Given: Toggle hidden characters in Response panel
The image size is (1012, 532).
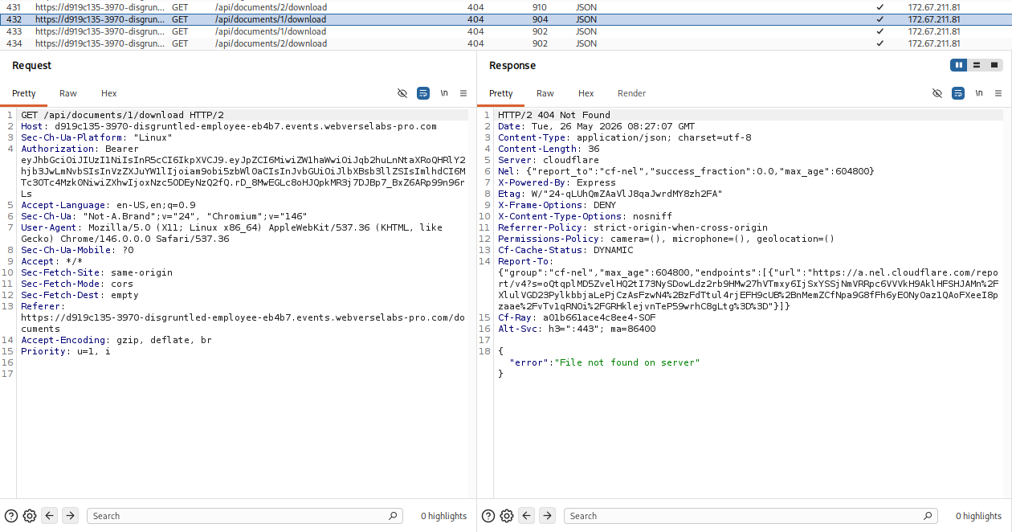Looking at the screenshot, I should coord(937,93).
